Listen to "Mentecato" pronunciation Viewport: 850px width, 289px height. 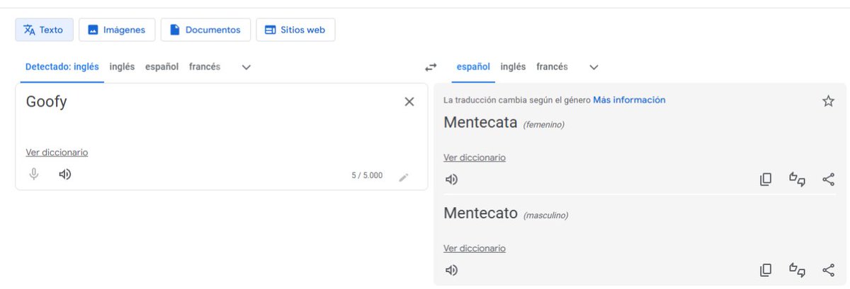[x=451, y=270]
